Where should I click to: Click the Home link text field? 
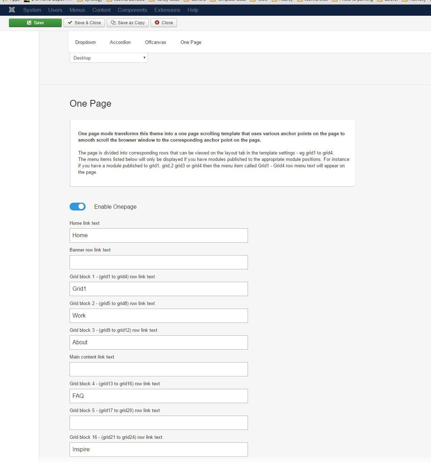(x=159, y=235)
